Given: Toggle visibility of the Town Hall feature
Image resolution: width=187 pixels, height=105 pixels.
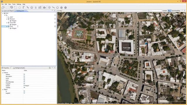Looking at the screenshot, I should (55, 22).
